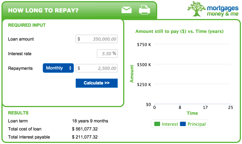Focus the Interest rate percent field

[107, 54]
